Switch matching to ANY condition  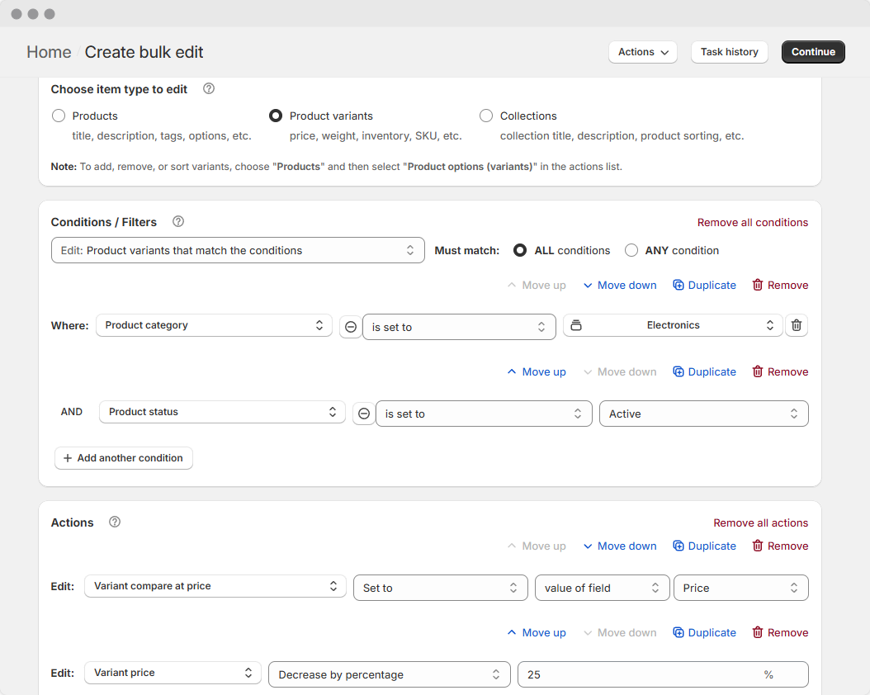click(631, 250)
